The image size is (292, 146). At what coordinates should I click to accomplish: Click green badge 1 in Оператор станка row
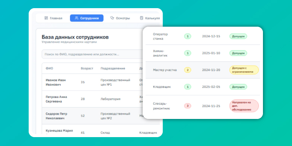tap(188, 36)
